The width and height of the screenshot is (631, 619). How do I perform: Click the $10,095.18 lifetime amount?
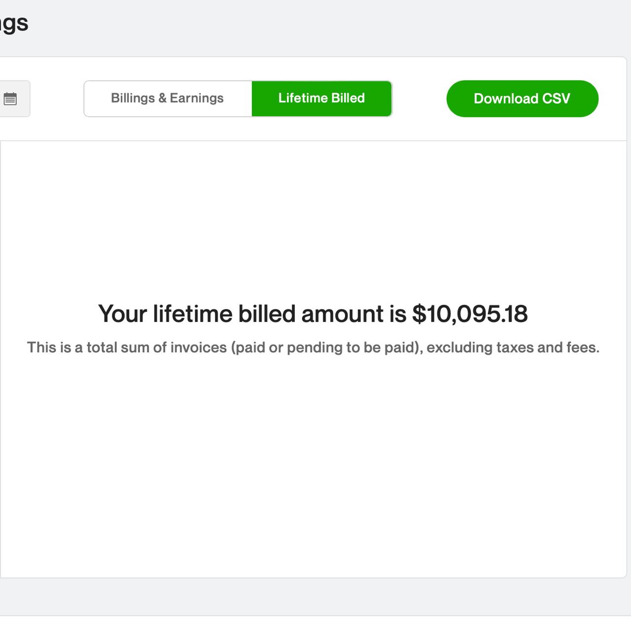(470, 314)
